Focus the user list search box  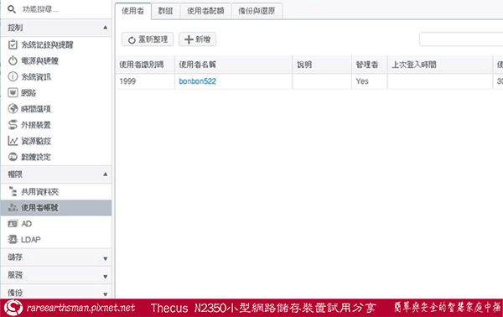461,39
